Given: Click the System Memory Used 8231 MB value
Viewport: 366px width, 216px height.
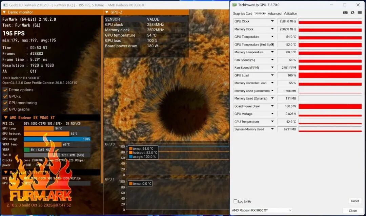Looking at the screenshot, I should (287, 129).
